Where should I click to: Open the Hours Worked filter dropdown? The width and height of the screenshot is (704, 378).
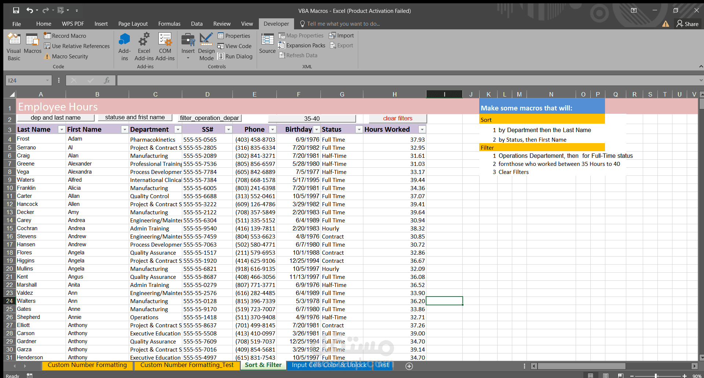[422, 130]
